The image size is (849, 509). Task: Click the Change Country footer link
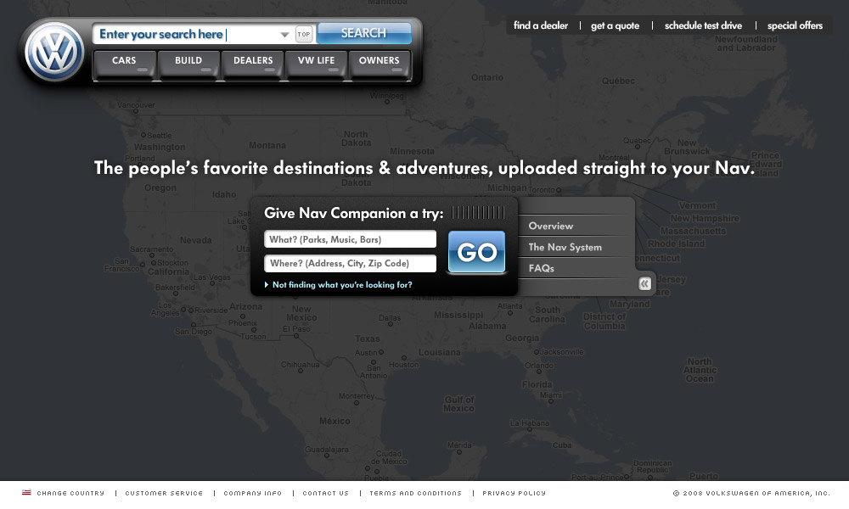70,494
